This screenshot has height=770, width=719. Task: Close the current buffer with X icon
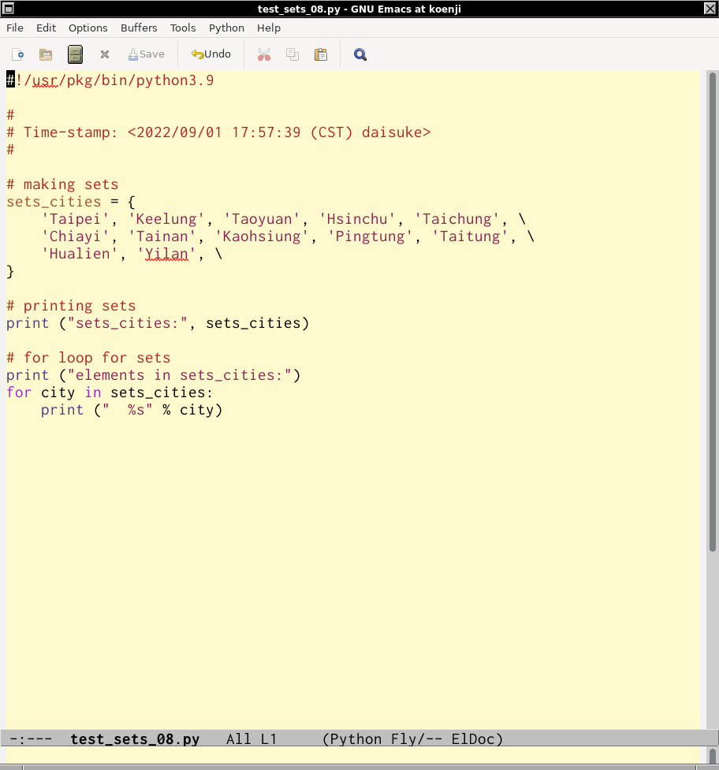pyautogui.click(x=104, y=54)
